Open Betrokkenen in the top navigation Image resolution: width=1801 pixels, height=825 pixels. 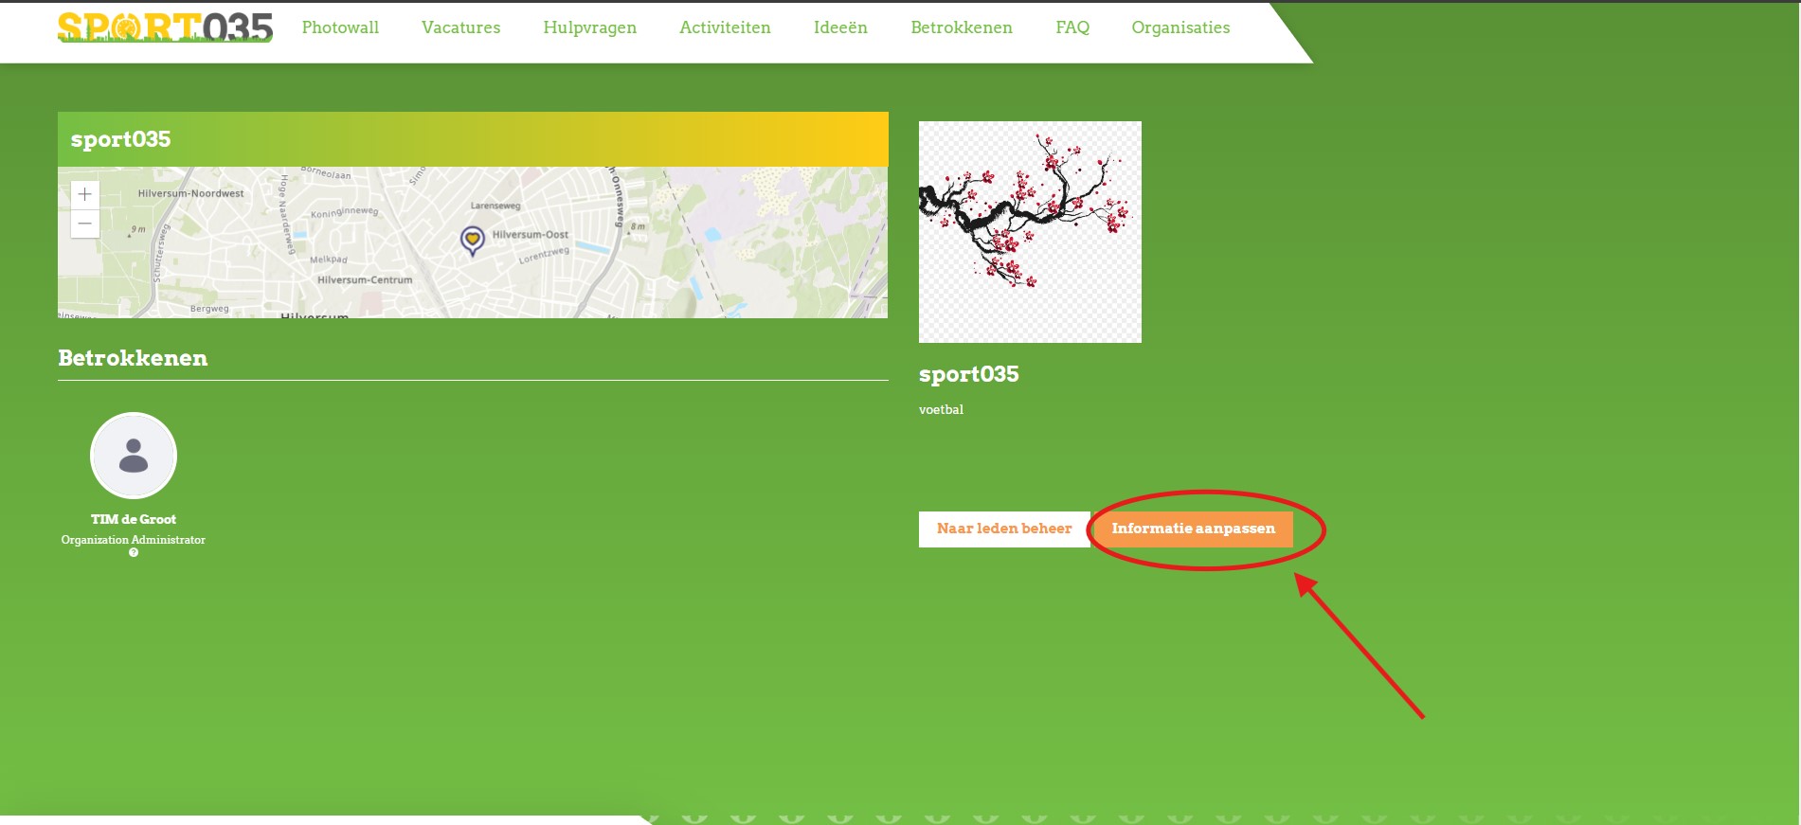[x=961, y=27]
